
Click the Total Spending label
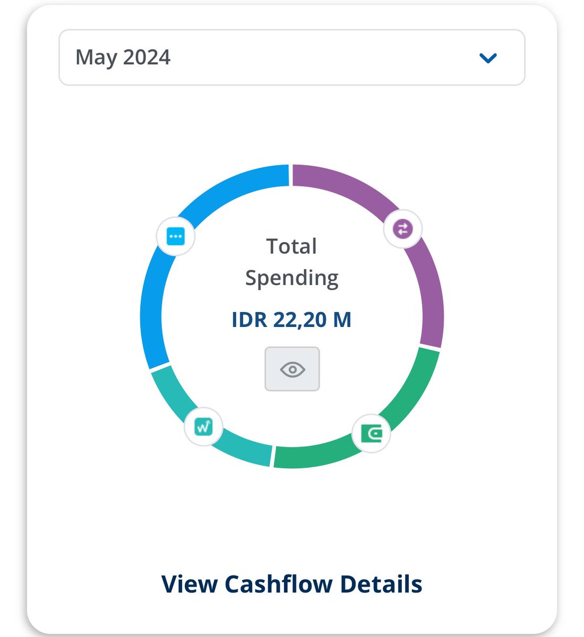click(x=291, y=262)
